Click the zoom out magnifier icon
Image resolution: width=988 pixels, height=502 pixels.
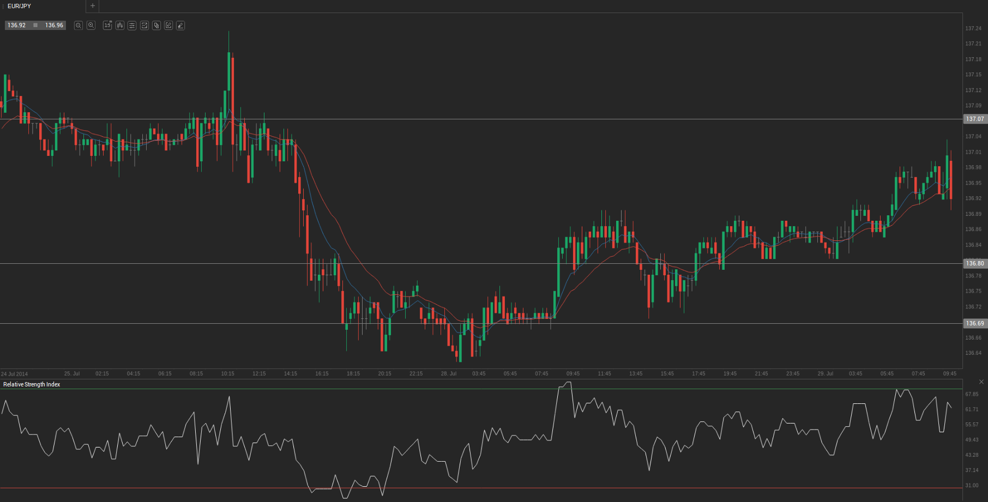(79, 26)
